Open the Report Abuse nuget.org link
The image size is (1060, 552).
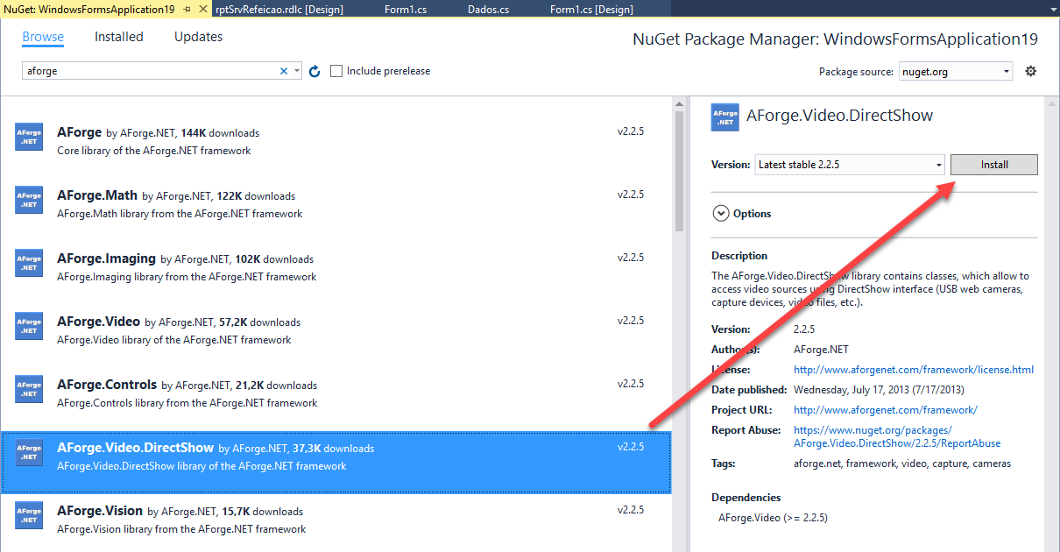897,436
